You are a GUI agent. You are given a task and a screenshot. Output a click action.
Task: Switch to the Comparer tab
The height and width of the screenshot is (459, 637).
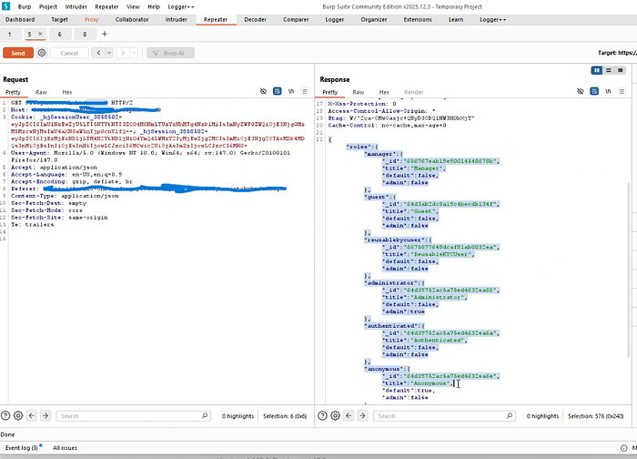[296, 19]
